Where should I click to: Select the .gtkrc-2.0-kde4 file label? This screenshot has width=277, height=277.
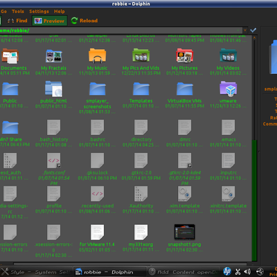pos(185,172)
